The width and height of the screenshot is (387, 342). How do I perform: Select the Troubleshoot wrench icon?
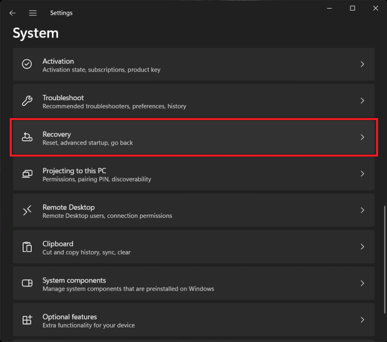coord(27,101)
